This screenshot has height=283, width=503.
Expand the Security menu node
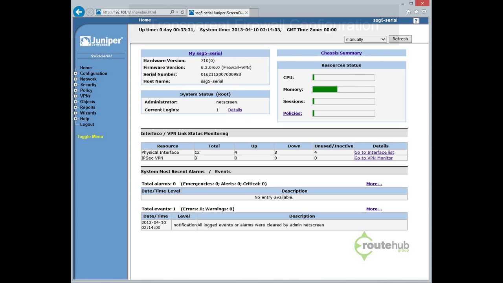tap(75, 85)
